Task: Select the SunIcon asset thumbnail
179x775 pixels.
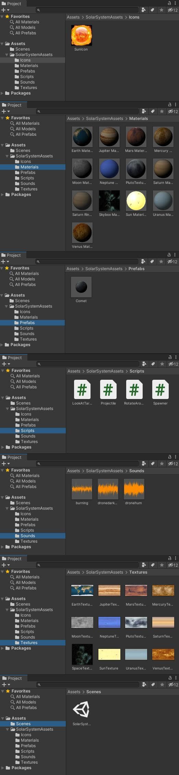Action: pos(81,35)
